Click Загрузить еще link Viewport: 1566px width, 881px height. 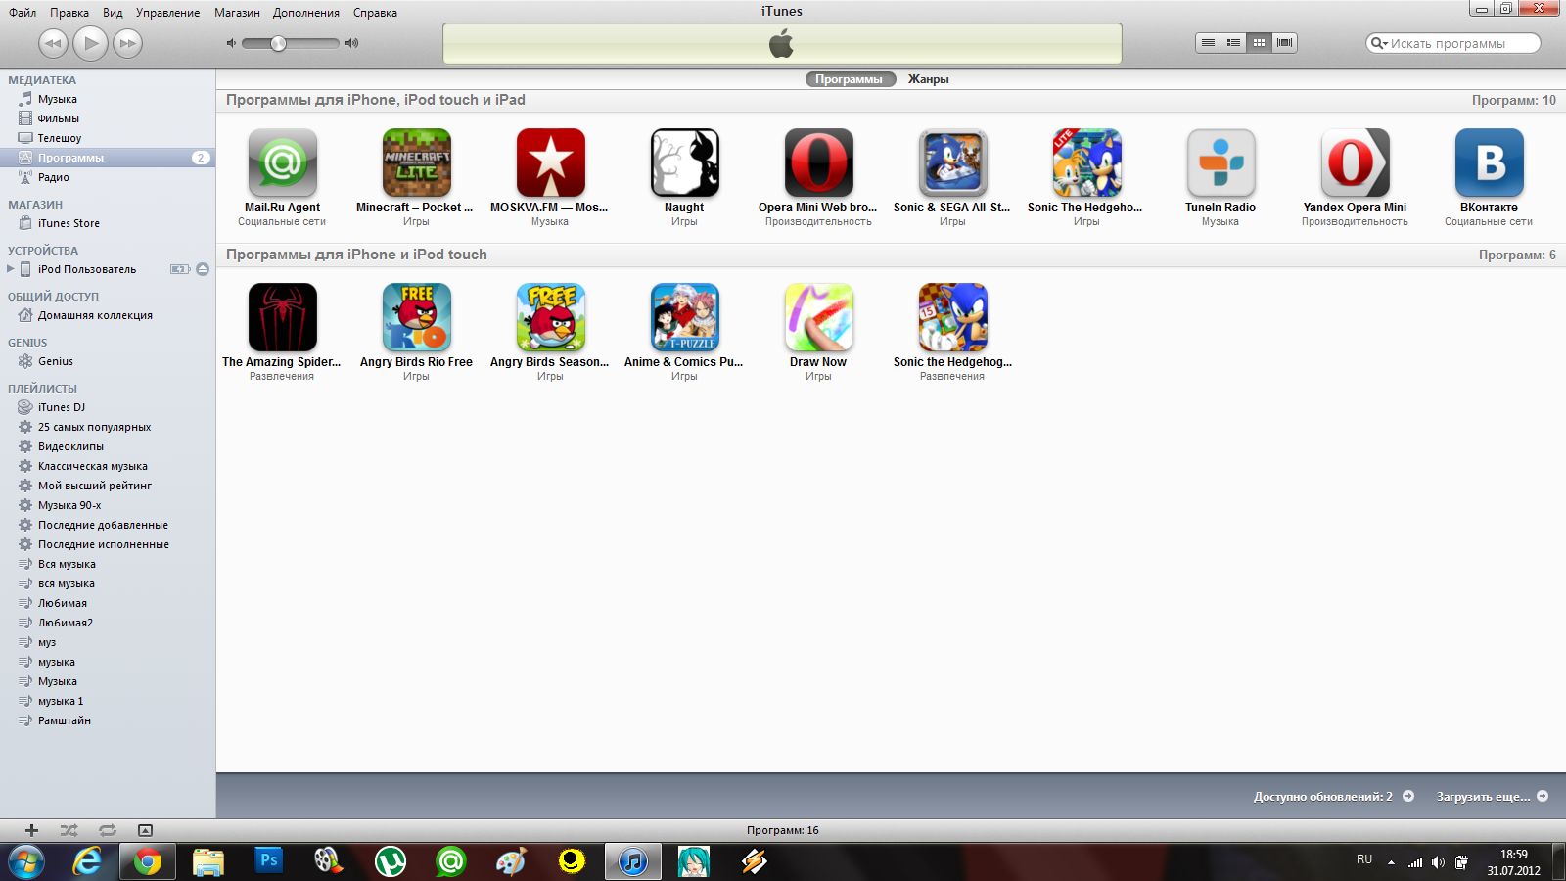(x=1492, y=796)
